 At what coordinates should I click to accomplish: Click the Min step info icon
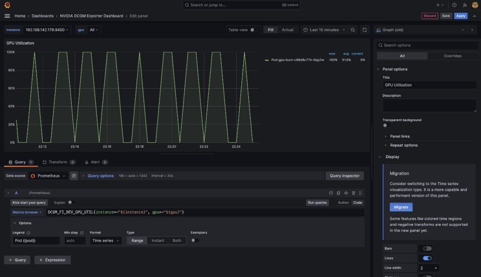pos(82,233)
